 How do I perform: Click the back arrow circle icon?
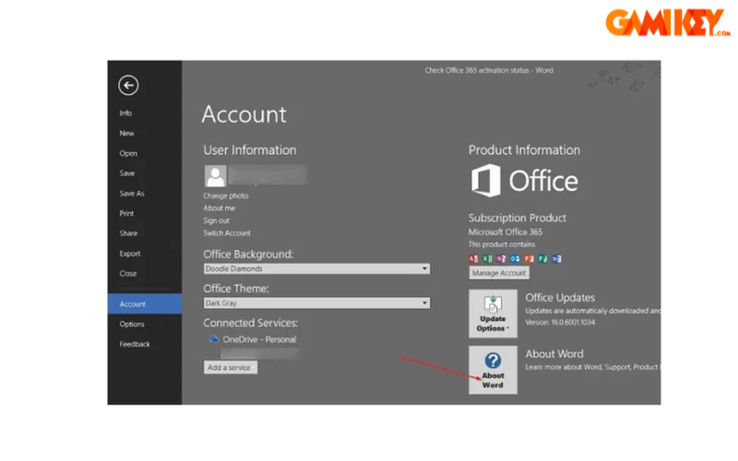pyautogui.click(x=128, y=86)
